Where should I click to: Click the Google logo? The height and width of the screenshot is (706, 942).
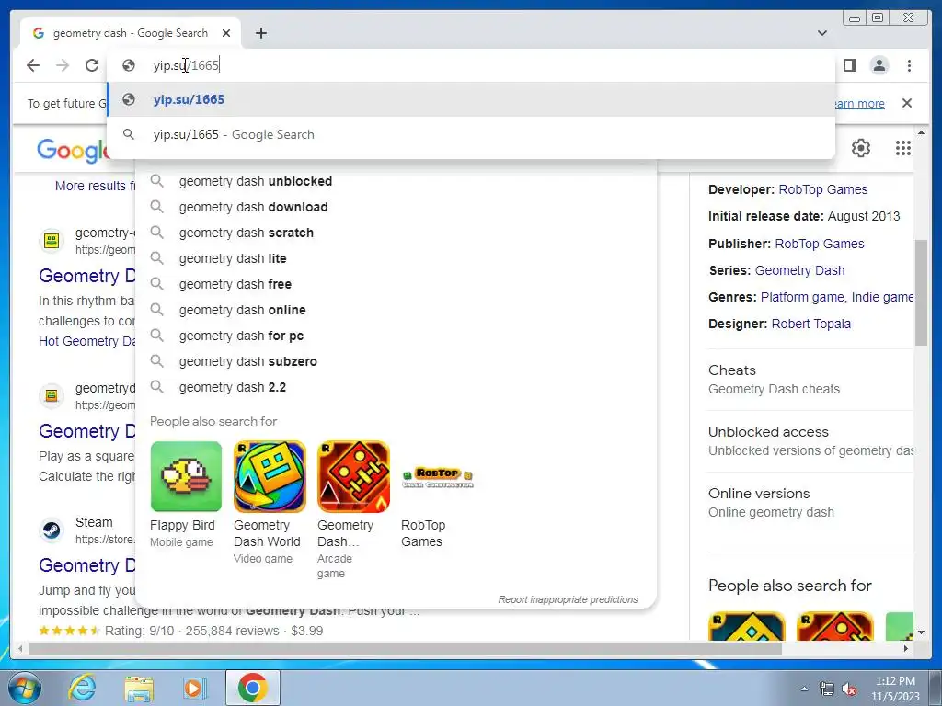click(x=72, y=150)
